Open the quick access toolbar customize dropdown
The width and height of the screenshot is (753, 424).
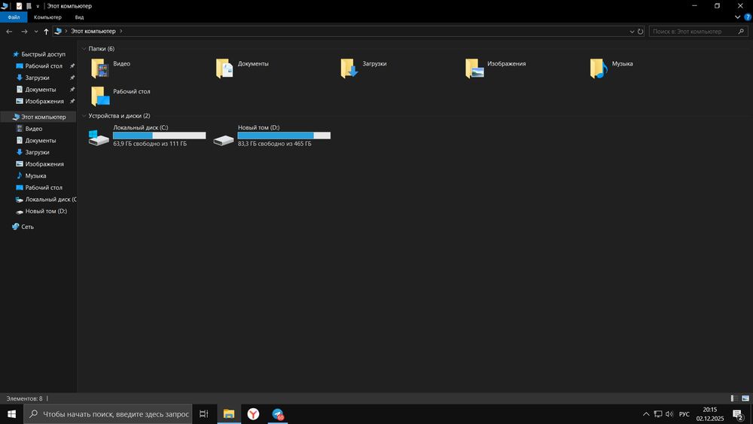tap(38, 6)
